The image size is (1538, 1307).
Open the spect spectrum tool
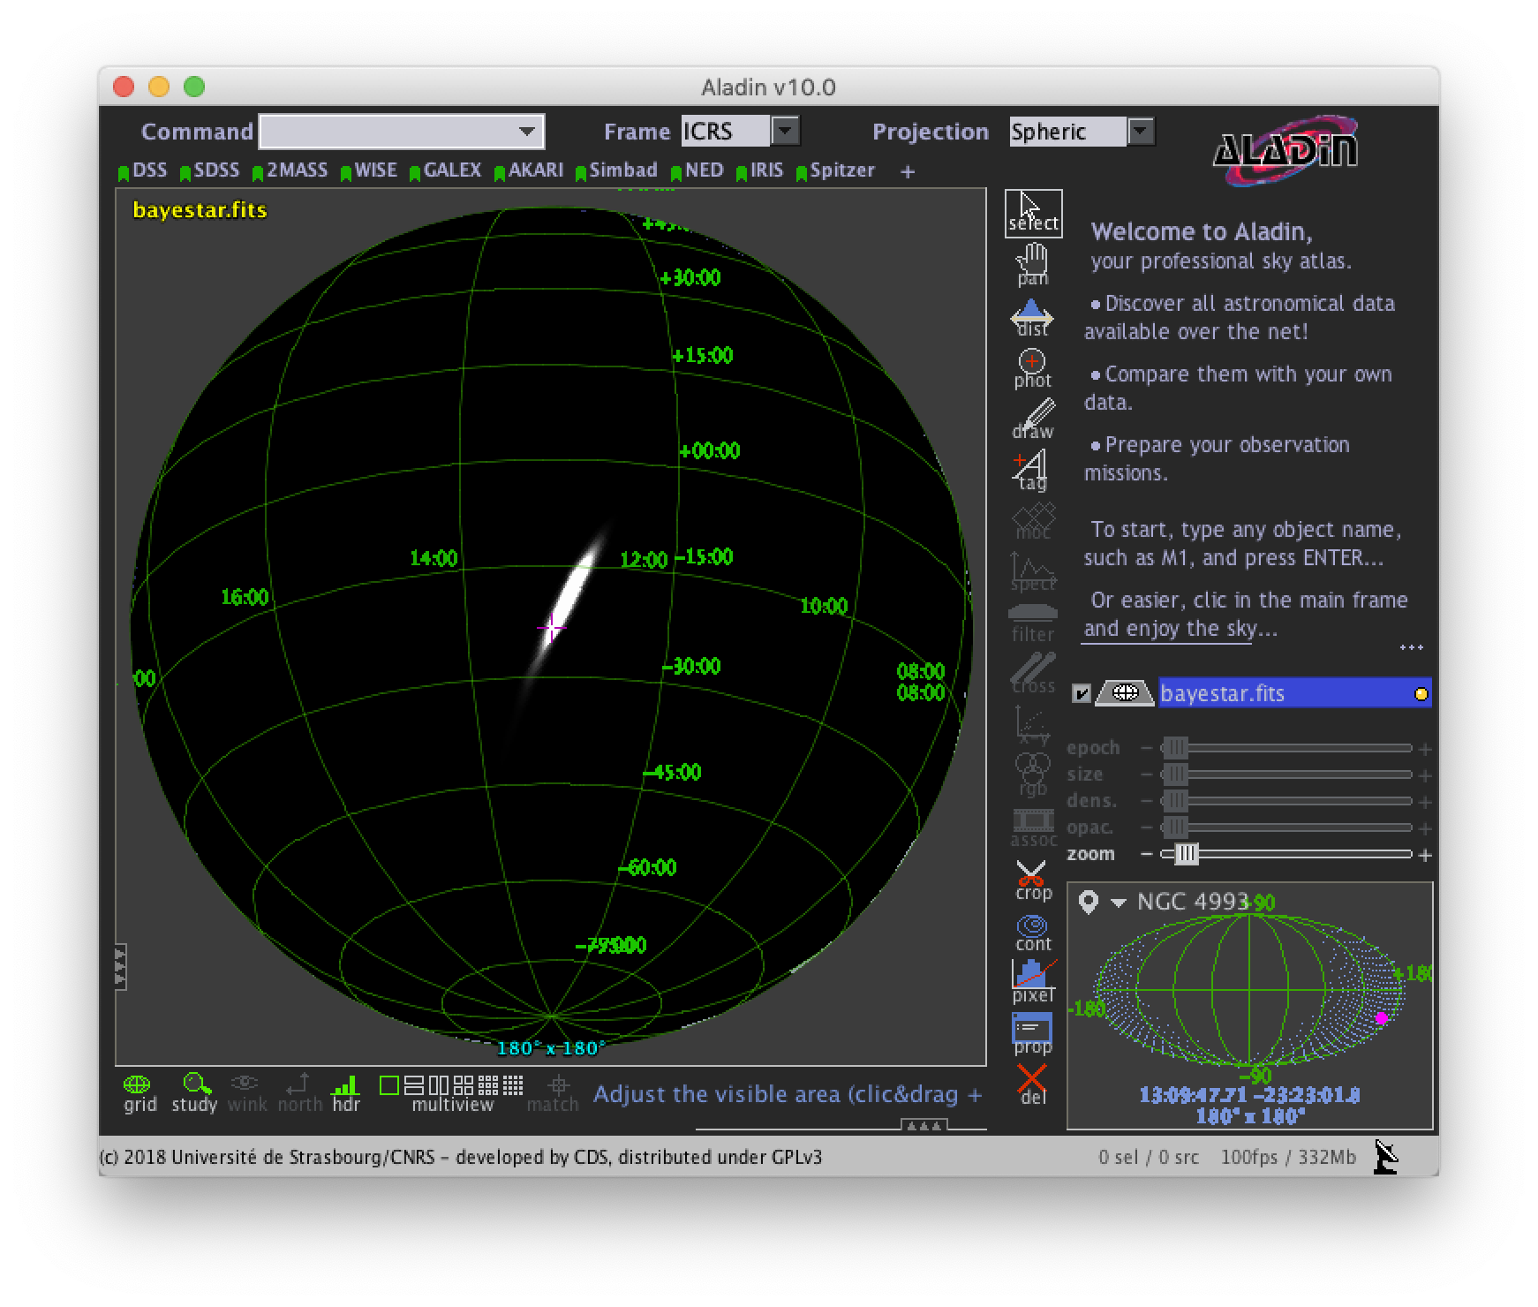pos(1032,572)
